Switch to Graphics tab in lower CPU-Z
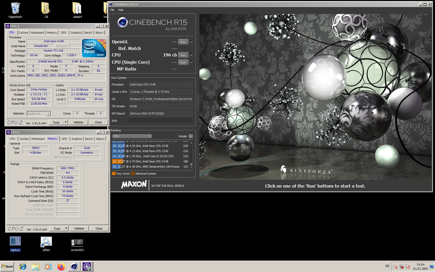The height and width of the screenshot is (272, 435). 77,139
